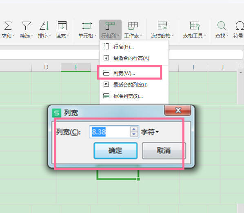Click the 查找 search magnifier icon
The height and width of the screenshot is (213, 244).
point(222,26)
